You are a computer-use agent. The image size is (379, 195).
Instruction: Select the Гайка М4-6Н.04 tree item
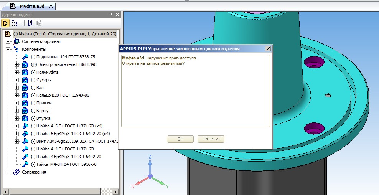pyautogui.click(x=64, y=164)
